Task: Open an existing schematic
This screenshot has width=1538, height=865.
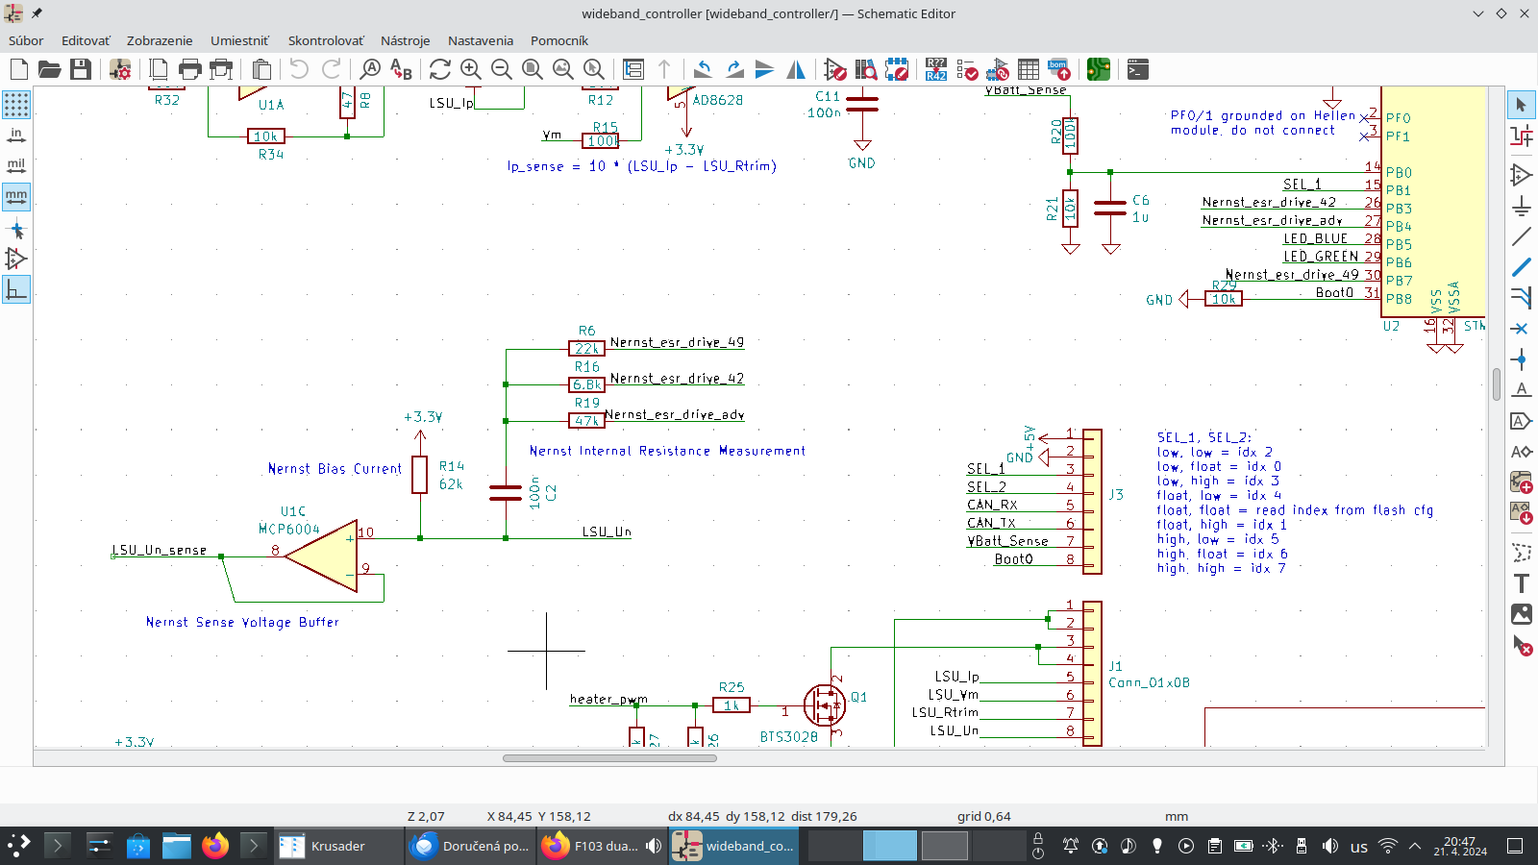Action: click(50, 69)
